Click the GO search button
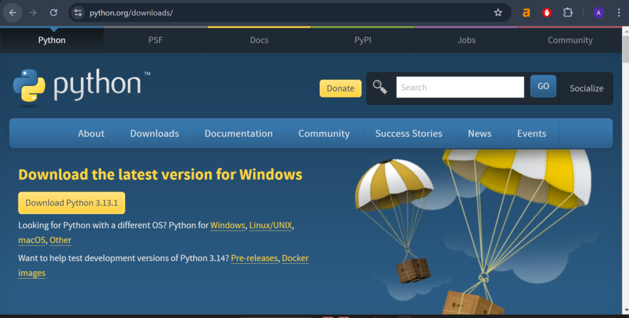The width and height of the screenshot is (629, 318). 543,86
